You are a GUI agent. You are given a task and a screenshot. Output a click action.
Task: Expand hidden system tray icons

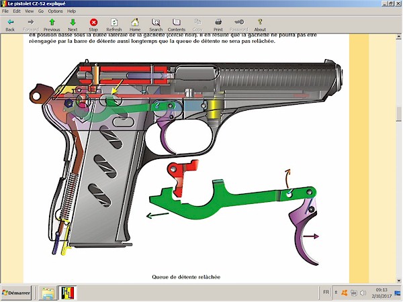[336, 293]
